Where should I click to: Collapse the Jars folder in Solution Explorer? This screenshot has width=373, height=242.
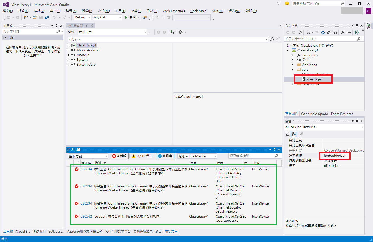[292, 70]
